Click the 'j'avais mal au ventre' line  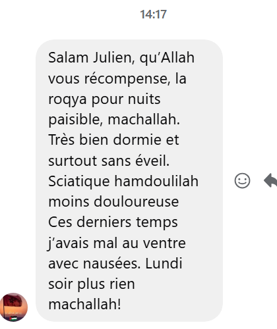pos(117,243)
